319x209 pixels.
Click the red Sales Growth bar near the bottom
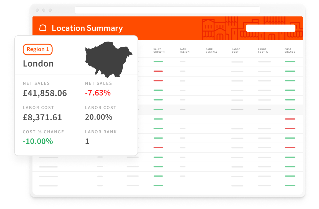[158, 147]
